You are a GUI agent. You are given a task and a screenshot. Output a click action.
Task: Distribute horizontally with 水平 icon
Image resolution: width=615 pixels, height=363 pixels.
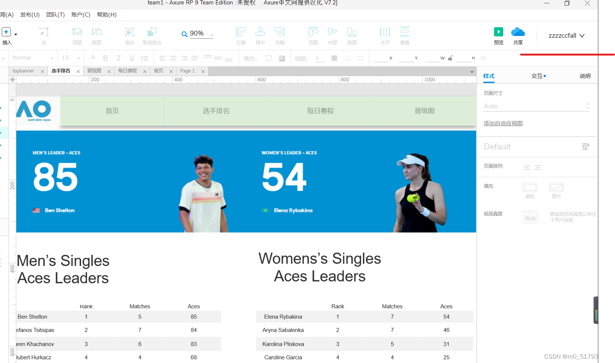coord(385,32)
